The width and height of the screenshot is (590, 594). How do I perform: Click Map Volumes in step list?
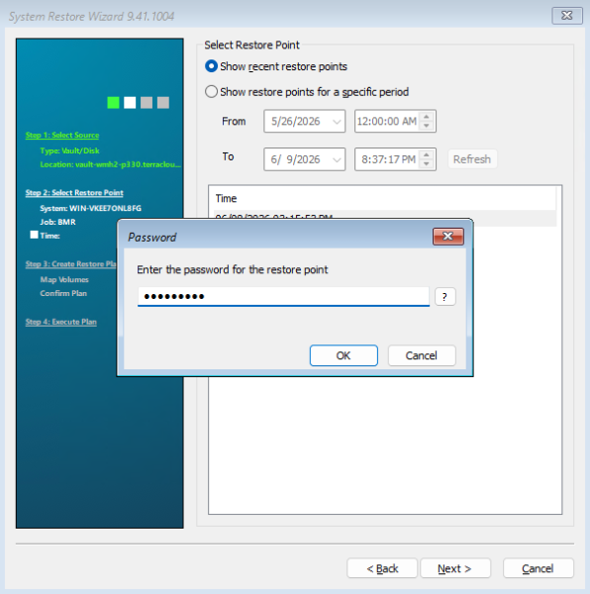[64, 279]
